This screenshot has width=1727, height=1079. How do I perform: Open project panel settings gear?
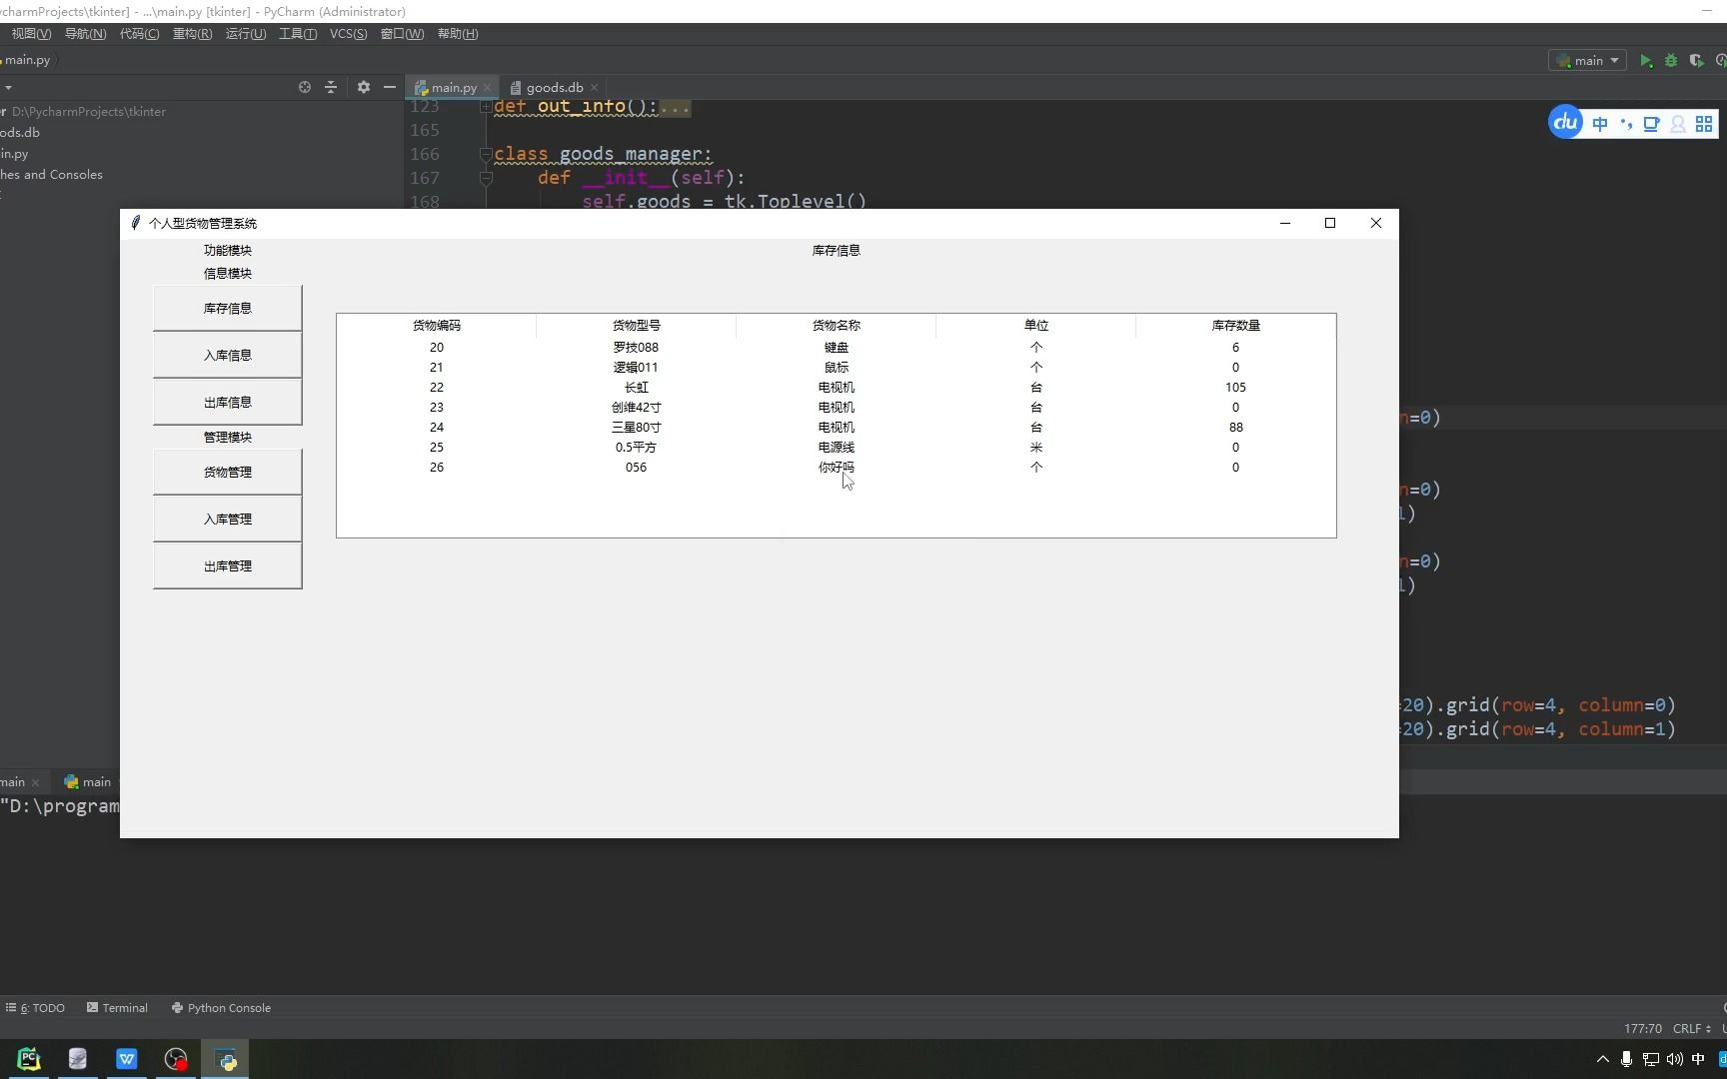[x=362, y=87]
